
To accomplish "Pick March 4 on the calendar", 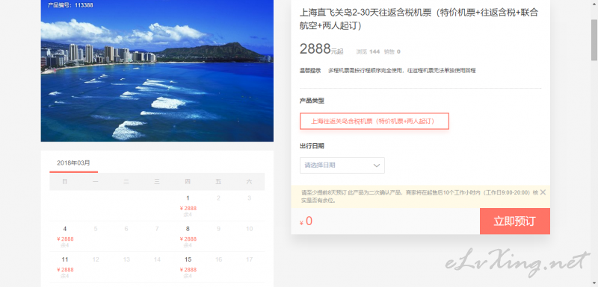I will 65,236.
